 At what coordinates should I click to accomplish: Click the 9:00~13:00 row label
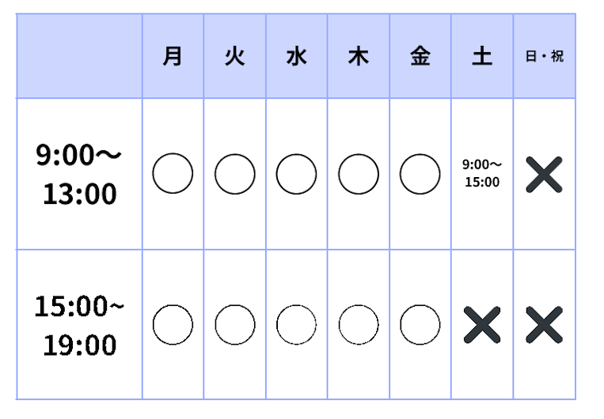(79, 174)
